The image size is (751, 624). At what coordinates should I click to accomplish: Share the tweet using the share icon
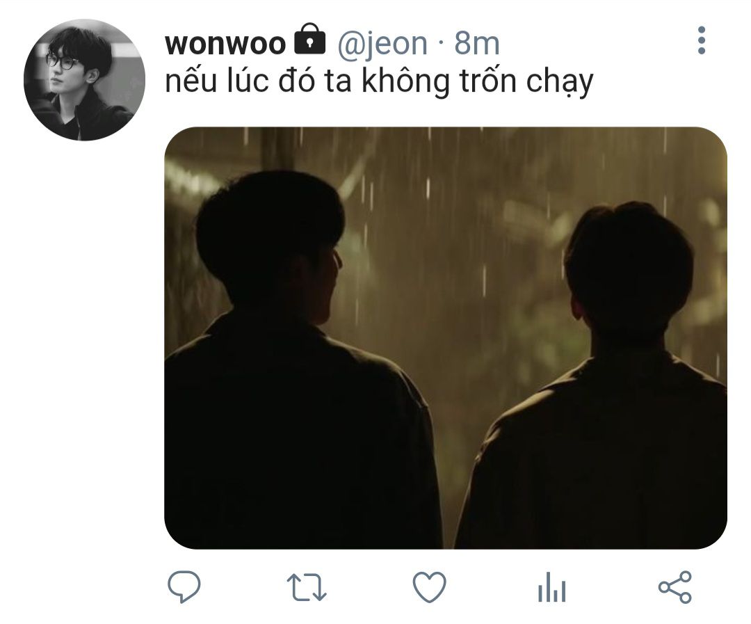tap(675, 586)
